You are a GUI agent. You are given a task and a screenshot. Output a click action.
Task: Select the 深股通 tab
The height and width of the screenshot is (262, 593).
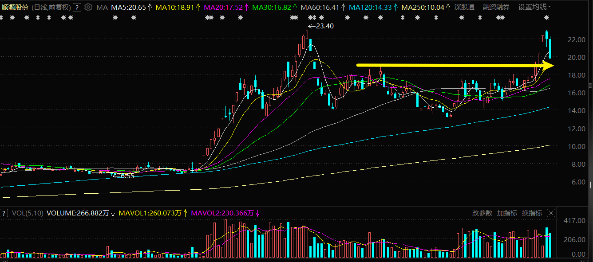point(464,7)
